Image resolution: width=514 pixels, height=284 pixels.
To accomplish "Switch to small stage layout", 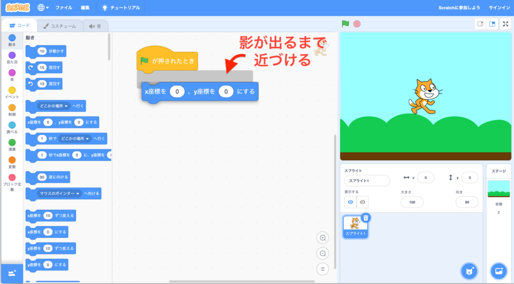I will (x=480, y=24).
